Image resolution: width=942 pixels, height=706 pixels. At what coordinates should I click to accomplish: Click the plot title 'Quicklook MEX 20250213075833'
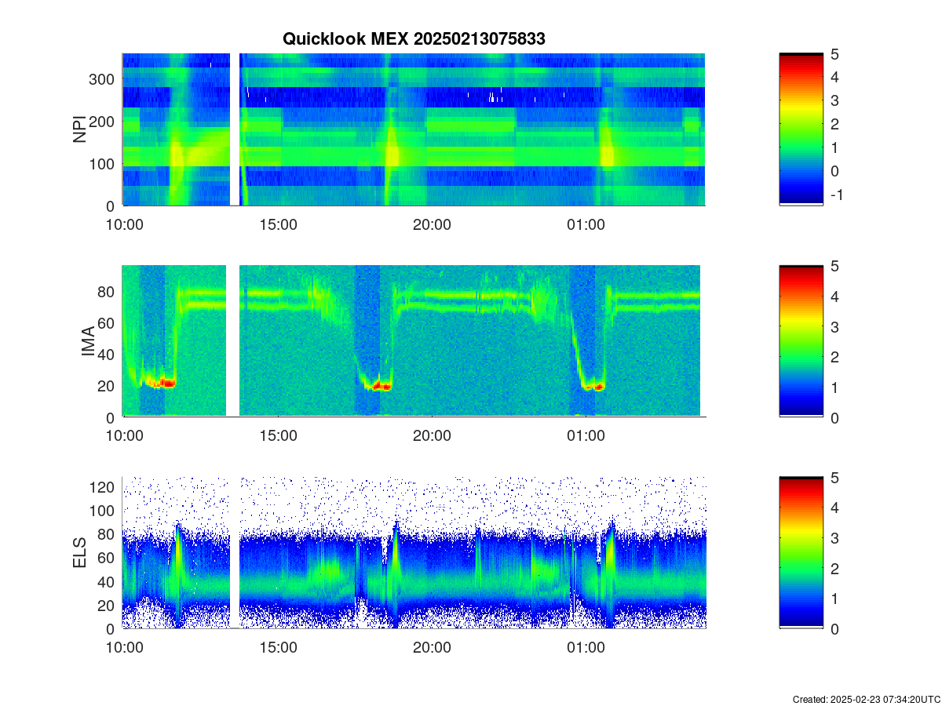(x=414, y=38)
